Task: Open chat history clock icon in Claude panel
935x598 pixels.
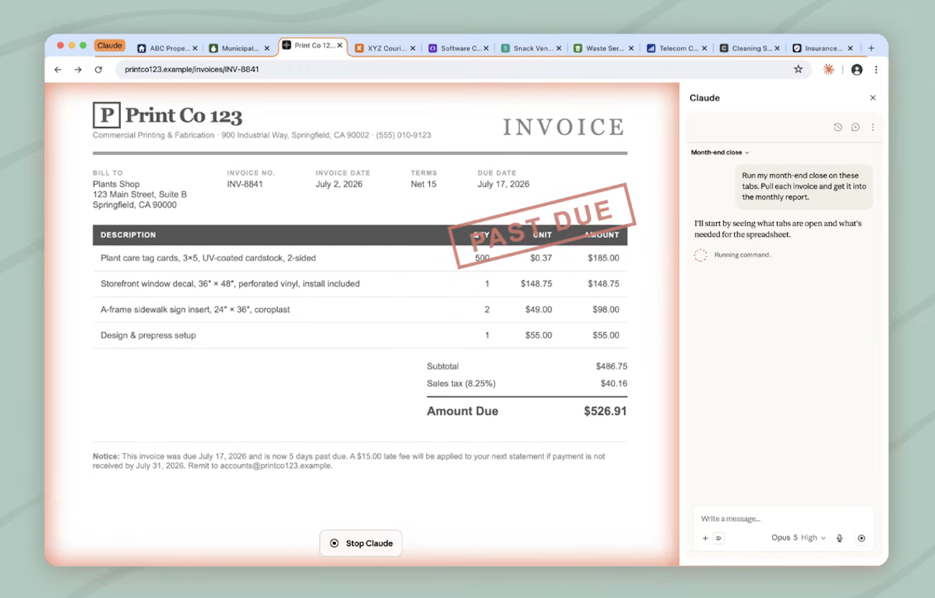Action: click(838, 127)
